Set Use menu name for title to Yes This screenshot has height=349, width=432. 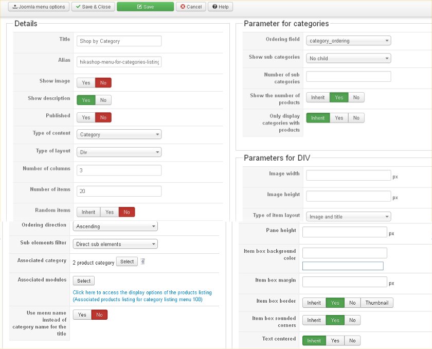[82, 315]
